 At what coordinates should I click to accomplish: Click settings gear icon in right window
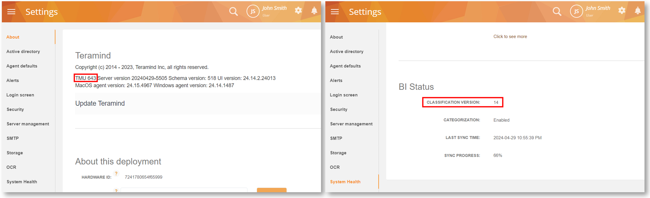(x=622, y=11)
